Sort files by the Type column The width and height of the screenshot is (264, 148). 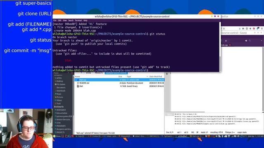tap(129, 76)
